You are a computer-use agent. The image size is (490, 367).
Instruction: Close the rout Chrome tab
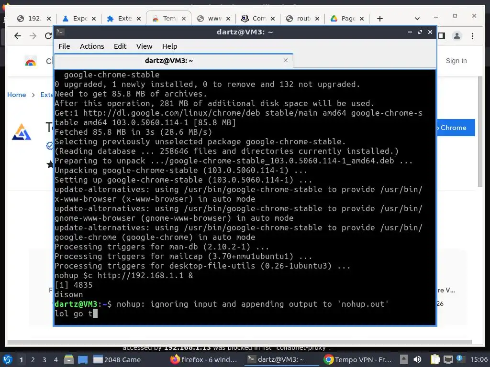[x=317, y=19]
